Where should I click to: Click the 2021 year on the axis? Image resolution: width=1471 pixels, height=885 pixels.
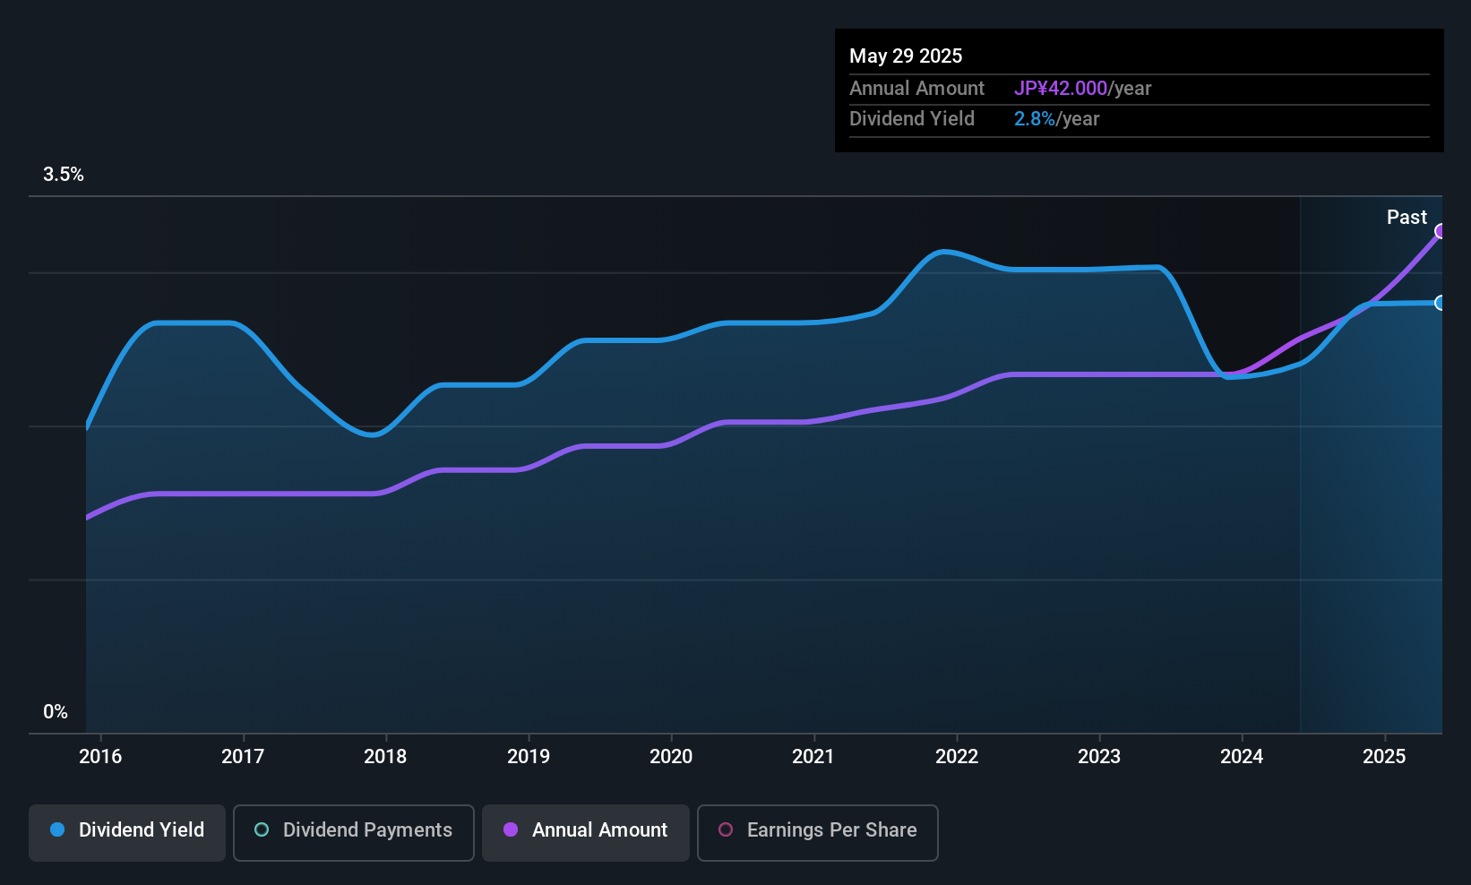click(x=813, y=757)
